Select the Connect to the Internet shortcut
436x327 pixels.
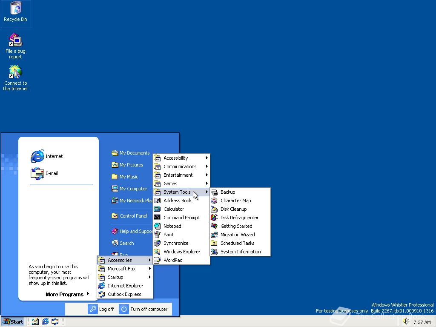(x=16, y=78)
